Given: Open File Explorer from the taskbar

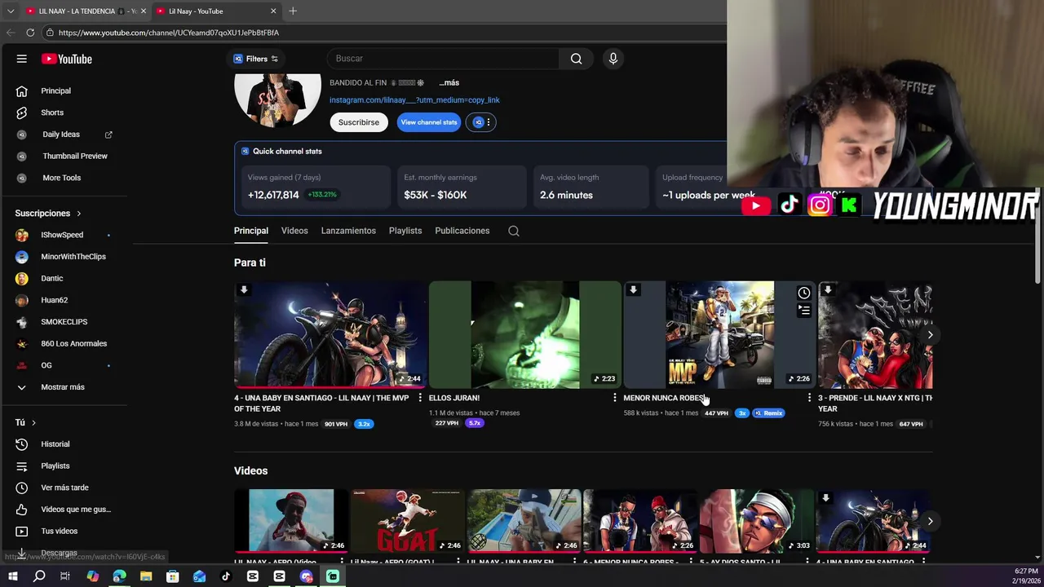Looking at the screenshot, I should coord(146,576).
